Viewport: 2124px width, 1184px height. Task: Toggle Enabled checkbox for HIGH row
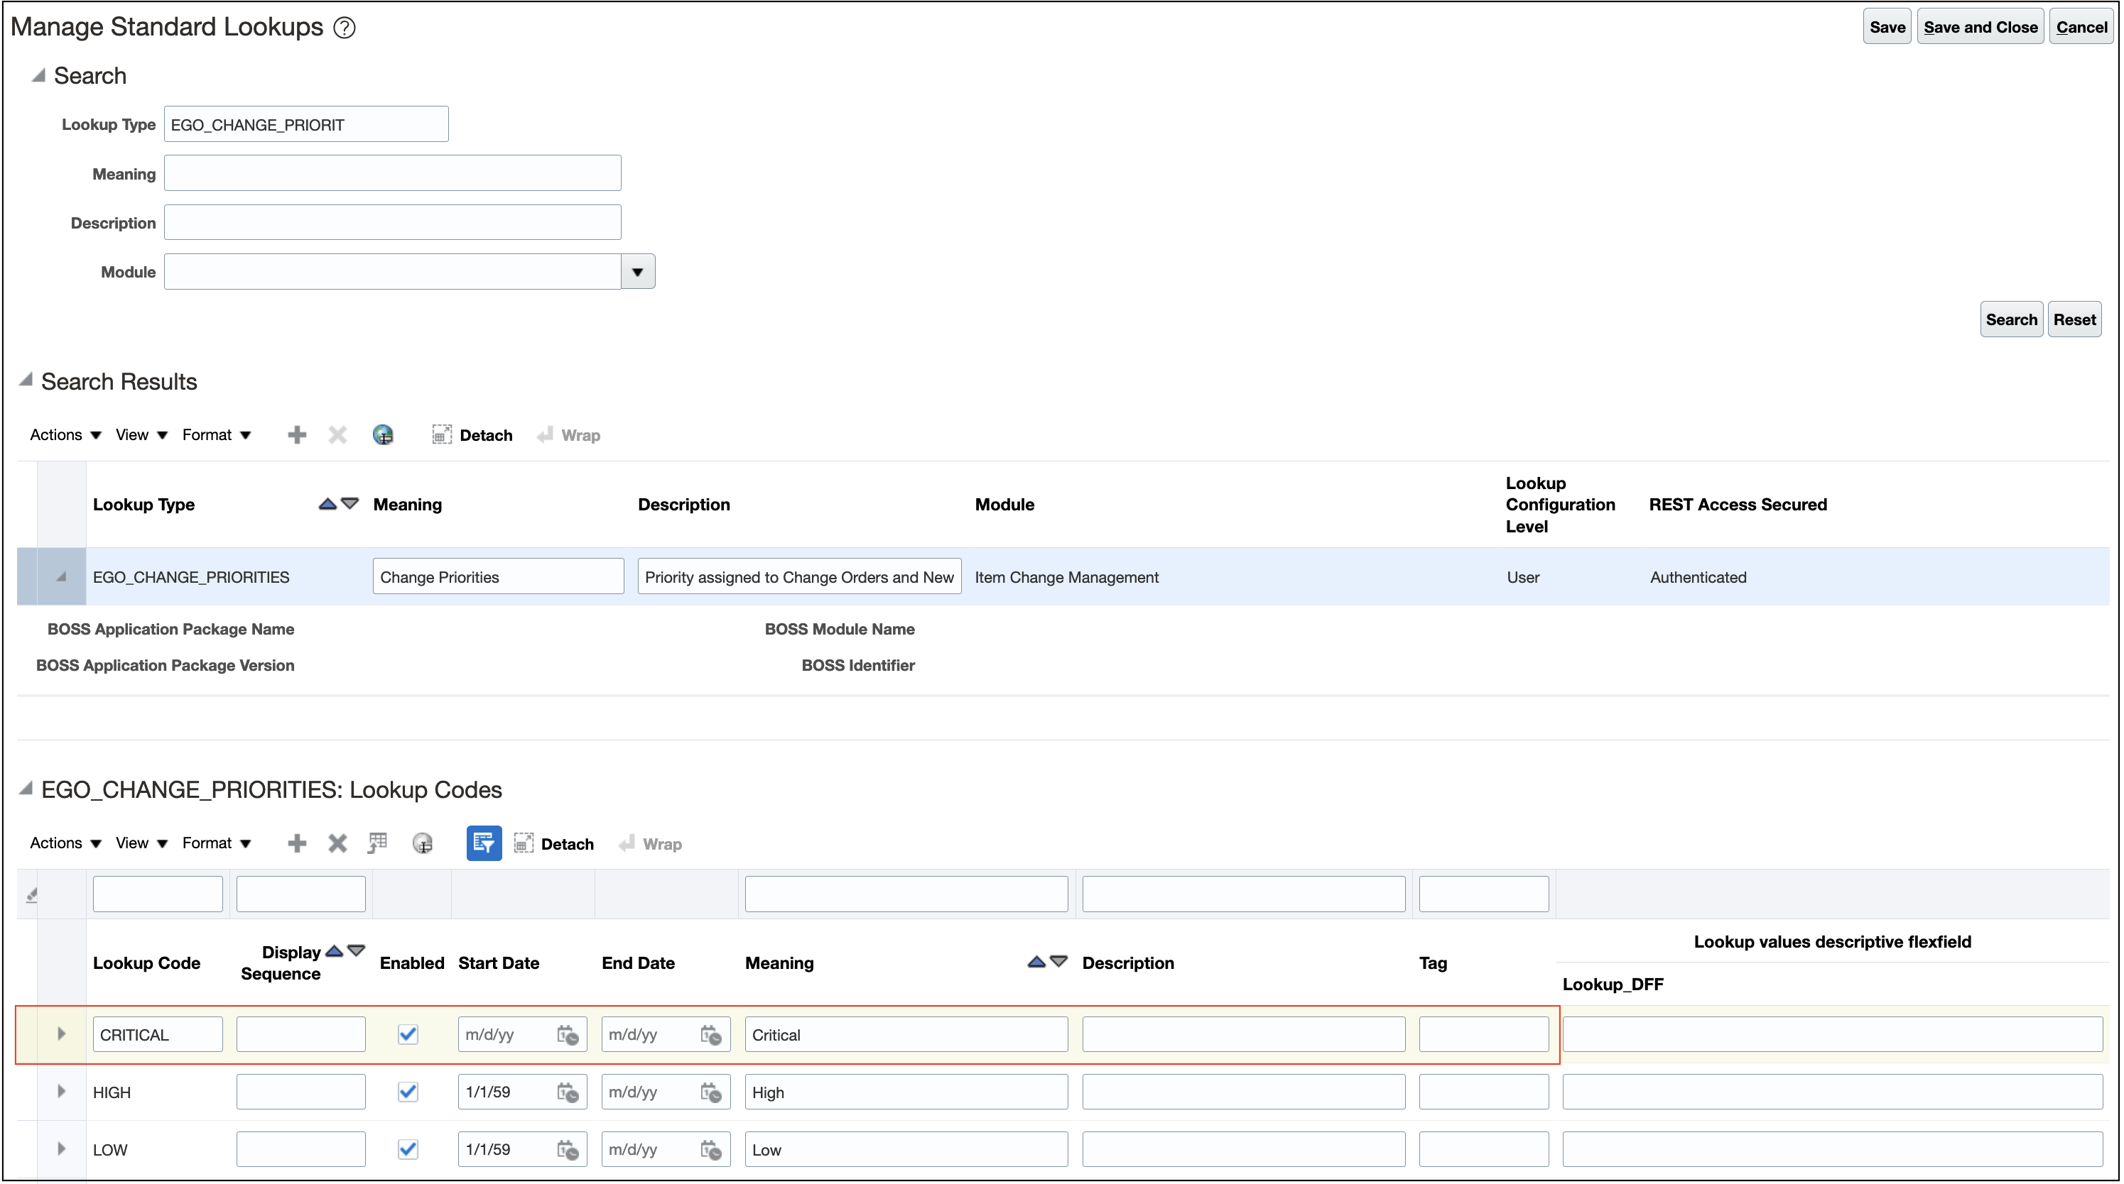tap(408, 1093)
